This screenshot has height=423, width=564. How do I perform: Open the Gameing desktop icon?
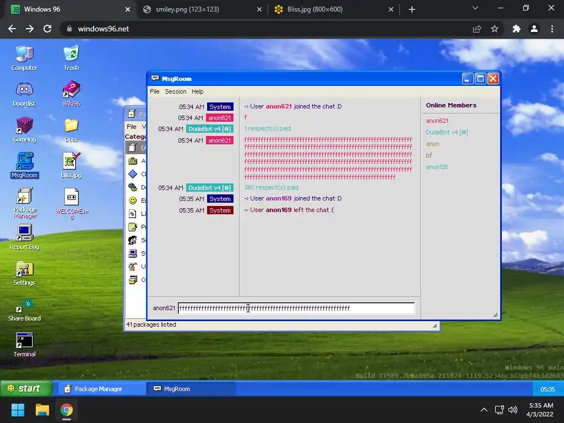click(x=24, y=129)
